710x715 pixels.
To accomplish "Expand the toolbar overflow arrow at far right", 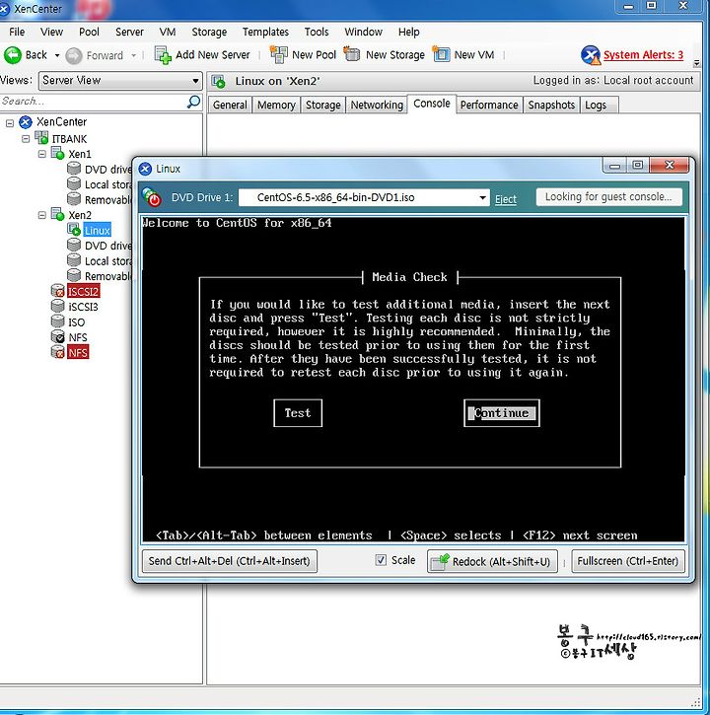I will (696, 63).
